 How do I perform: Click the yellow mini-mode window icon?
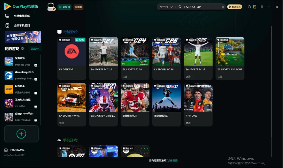coord(255,7)
